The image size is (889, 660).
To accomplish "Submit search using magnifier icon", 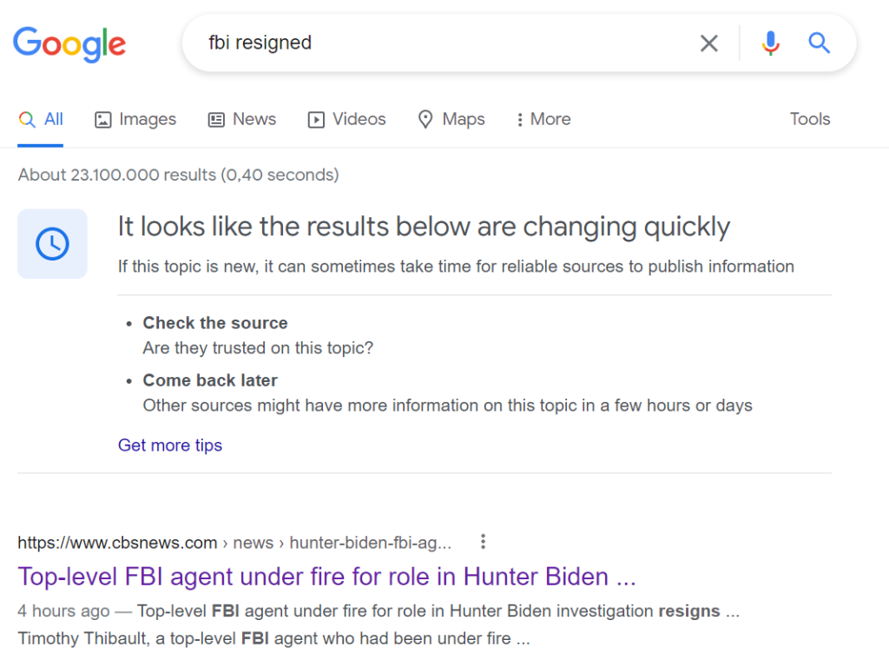I will click(x=819, y=43).
